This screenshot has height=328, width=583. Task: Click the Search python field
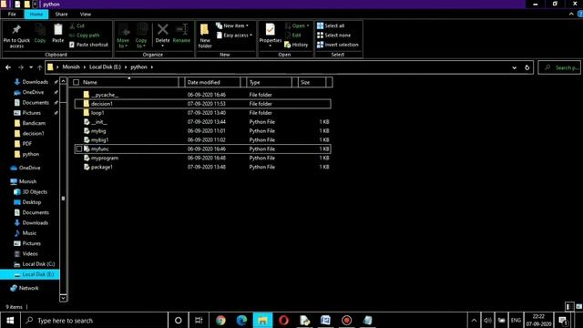tap(559, 67)
